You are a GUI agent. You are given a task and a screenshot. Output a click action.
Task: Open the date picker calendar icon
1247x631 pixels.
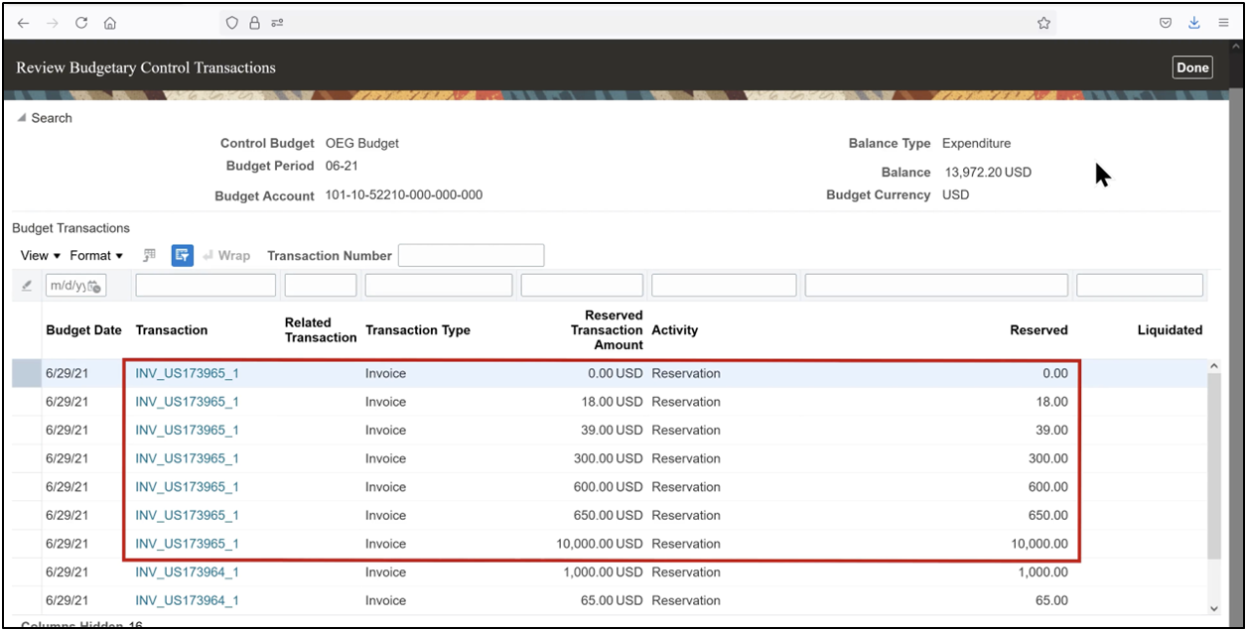pyautogui.click(x=95, y=285)
